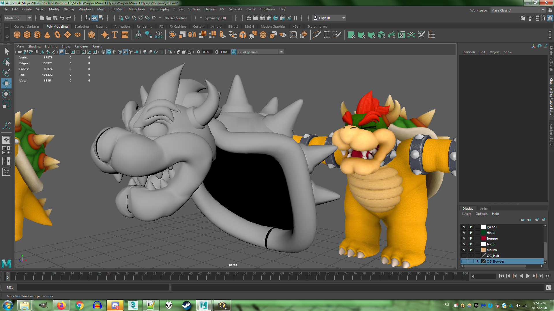Click the Bridge shelf icon
Screen dimensions: 554x311
click(x=233, y=35)
